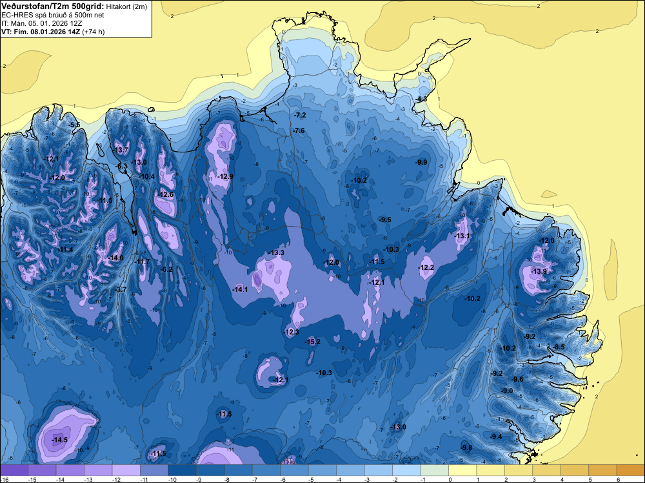Click the -15.2 temperature label
The image size is (645, 483).
click(312, 342)
